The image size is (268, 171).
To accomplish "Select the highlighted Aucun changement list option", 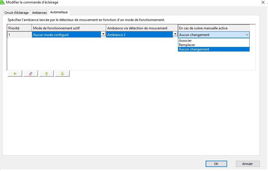I will click(x=194, y=49).
